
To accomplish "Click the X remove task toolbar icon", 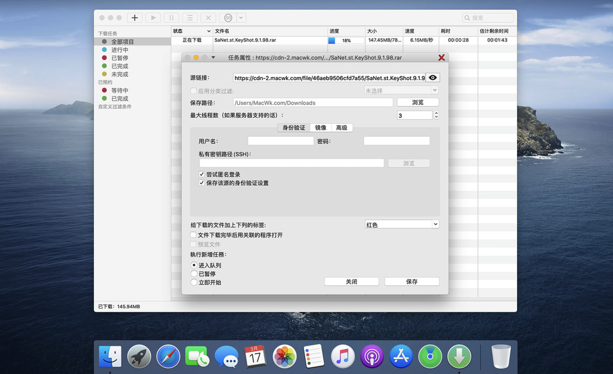I will tap(208, 18).
